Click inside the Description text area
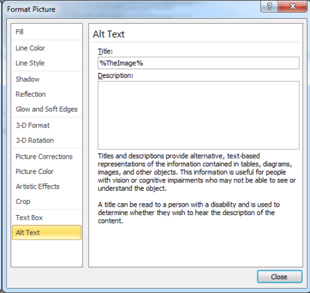 pos(198,115)
